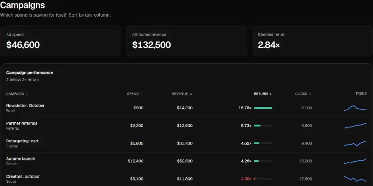373x186 pixels.
Task: Click the $52,800 revenue value
Action: point(185,161)
